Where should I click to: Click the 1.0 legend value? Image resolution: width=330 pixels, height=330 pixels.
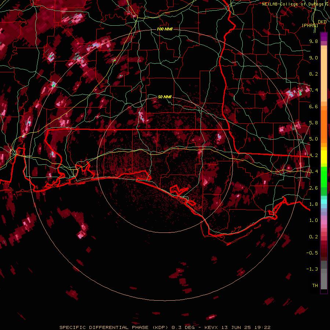click(x=313, y=221)
